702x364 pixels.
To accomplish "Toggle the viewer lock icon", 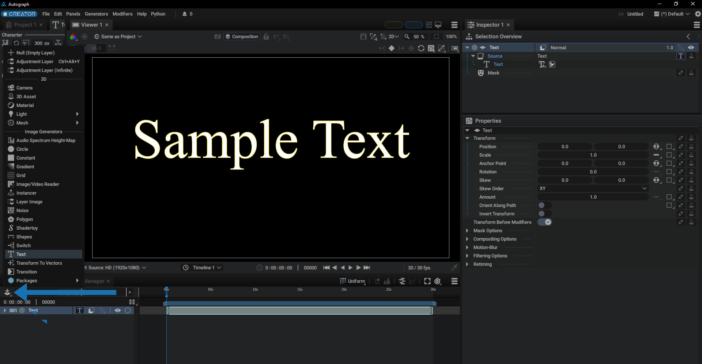I will click(266, 37).
